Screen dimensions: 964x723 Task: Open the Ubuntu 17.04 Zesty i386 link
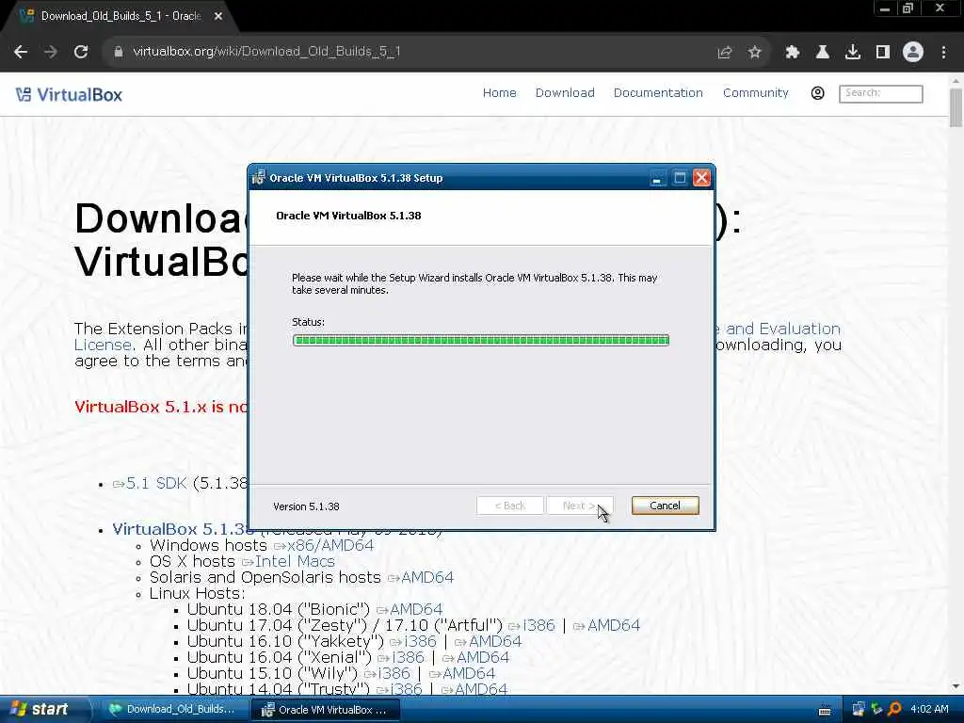pyautogui.click(x=532, y=625)
